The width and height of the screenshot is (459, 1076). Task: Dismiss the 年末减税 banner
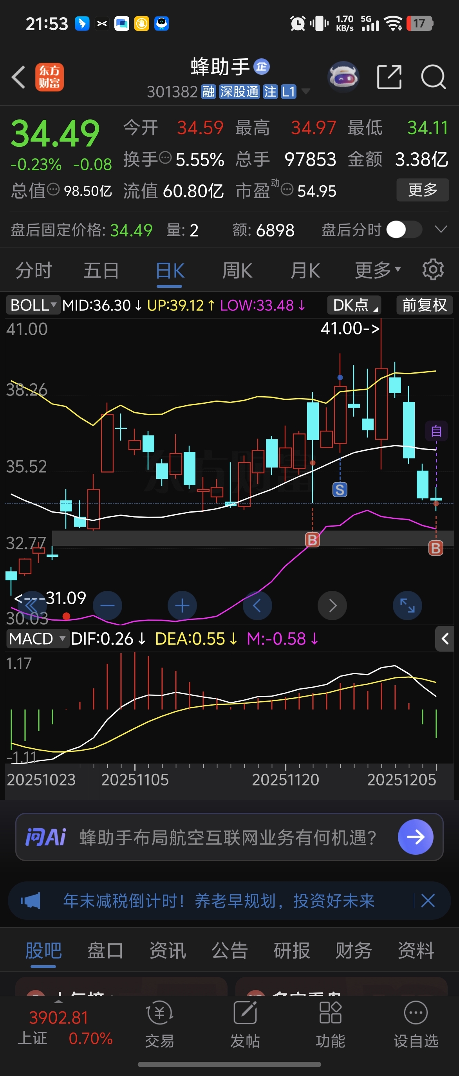pyautogui.click(x=428, y=901)
